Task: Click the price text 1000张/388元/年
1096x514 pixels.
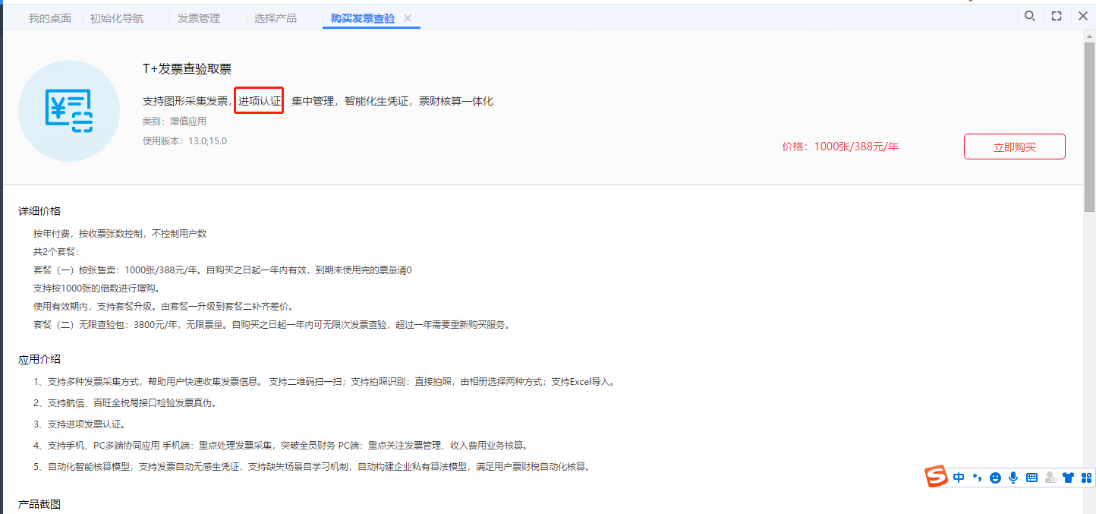Action: click(856, 147)
